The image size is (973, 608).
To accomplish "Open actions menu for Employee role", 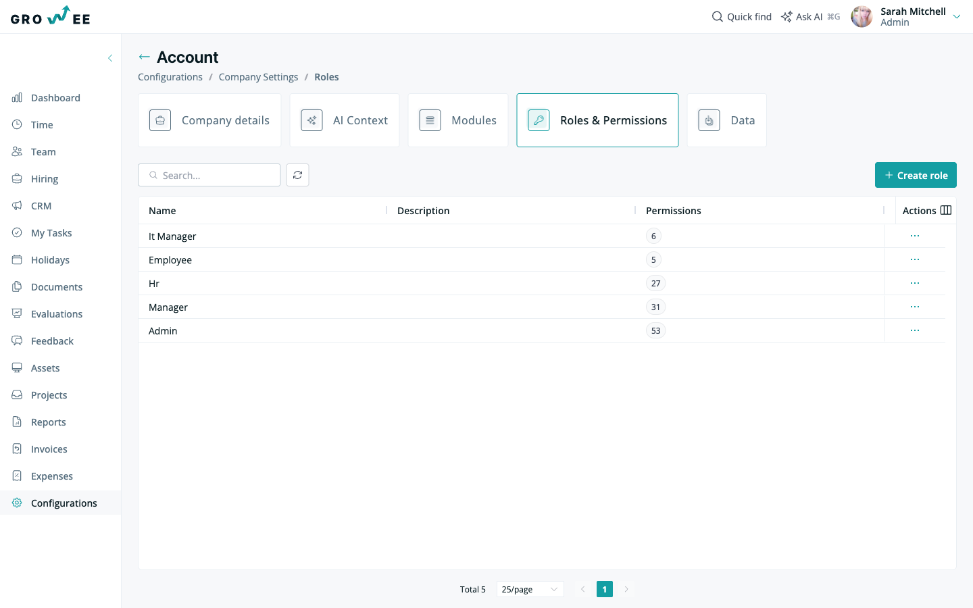I will tap(915, 259).
